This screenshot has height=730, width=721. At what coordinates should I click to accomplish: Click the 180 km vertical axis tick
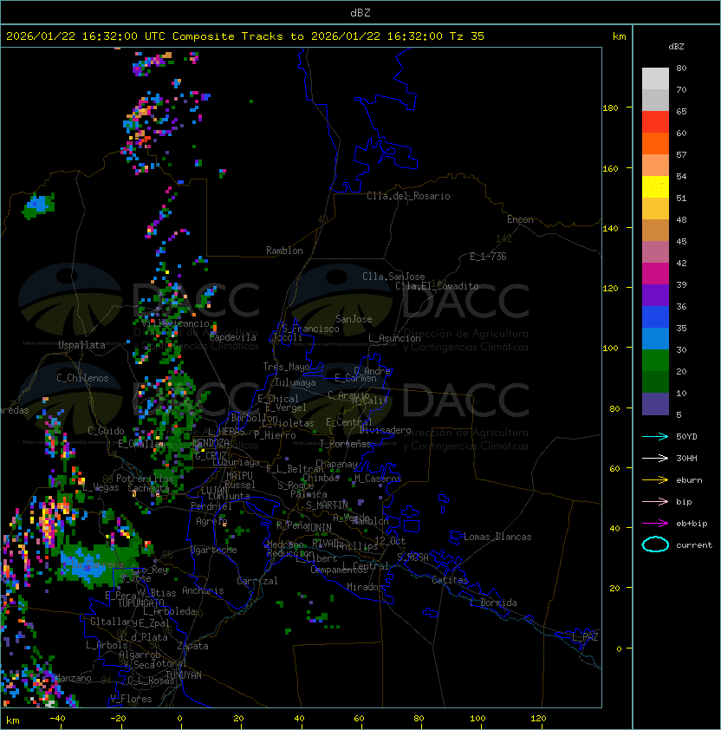610,108
